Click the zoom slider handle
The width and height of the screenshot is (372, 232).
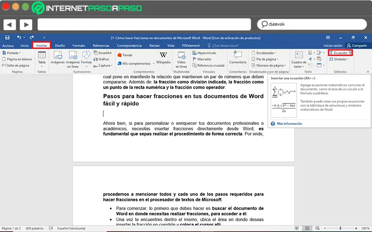pyautogui.click(x=340, y=228)
